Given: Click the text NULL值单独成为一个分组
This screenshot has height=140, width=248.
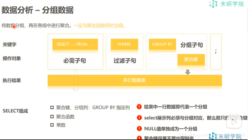Looking at the screenshot, I should pyautogui.click(x=171, y=129).
